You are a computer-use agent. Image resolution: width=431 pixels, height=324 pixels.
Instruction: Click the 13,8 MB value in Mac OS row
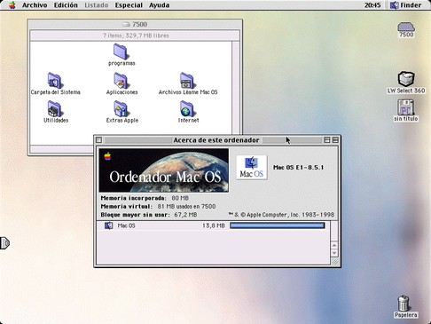point(214,225)
